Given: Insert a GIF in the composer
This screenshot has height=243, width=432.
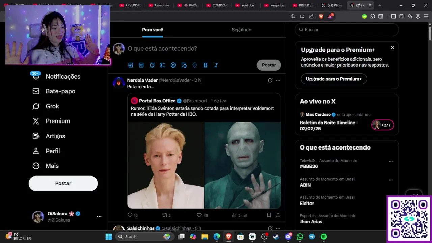Looking at the screenshot, I should point(141,65).
